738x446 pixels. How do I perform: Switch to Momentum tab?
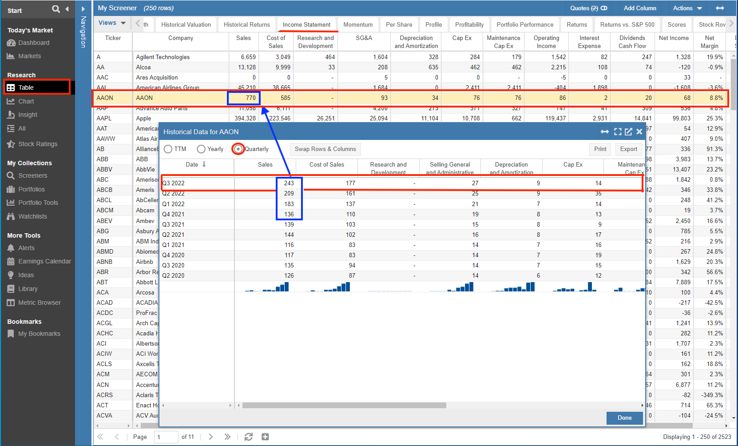click(358, 24)
